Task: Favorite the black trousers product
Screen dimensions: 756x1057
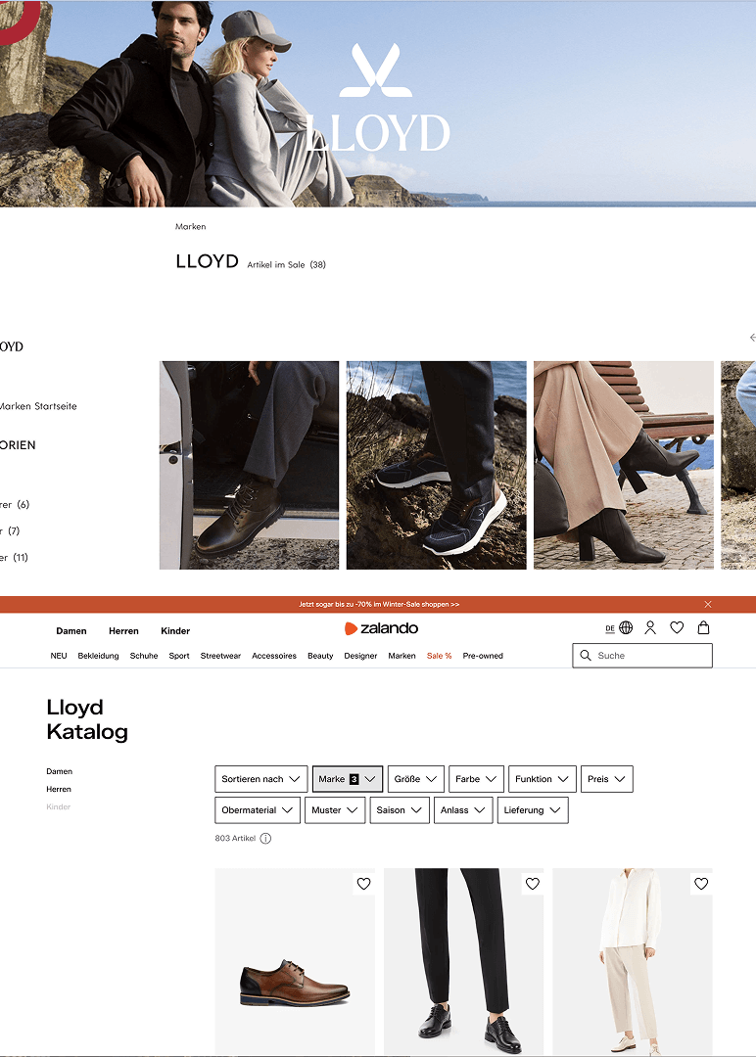Action: point(532,883)
